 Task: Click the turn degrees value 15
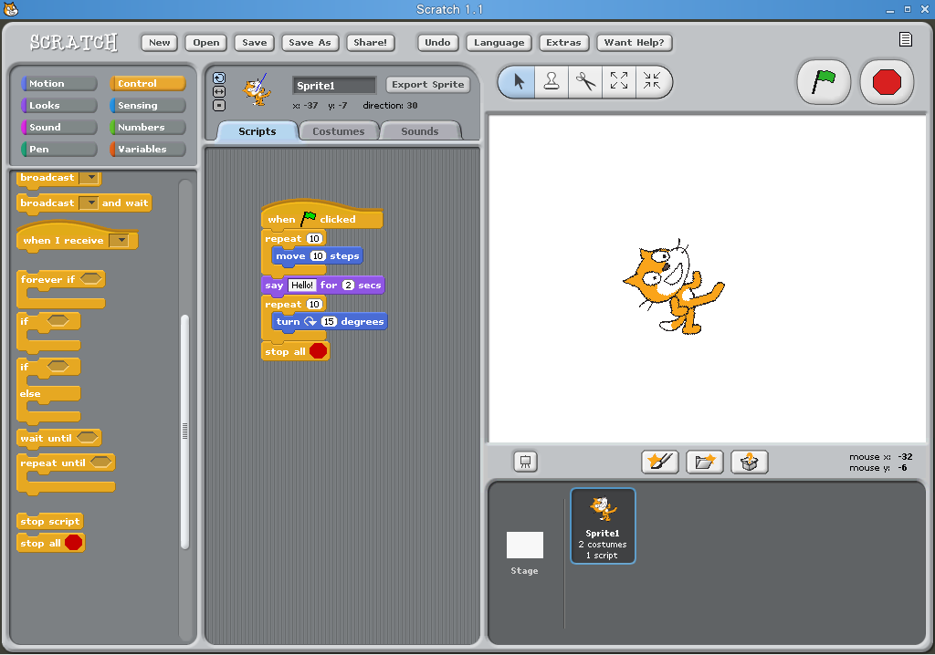click(x=329, y=322)
